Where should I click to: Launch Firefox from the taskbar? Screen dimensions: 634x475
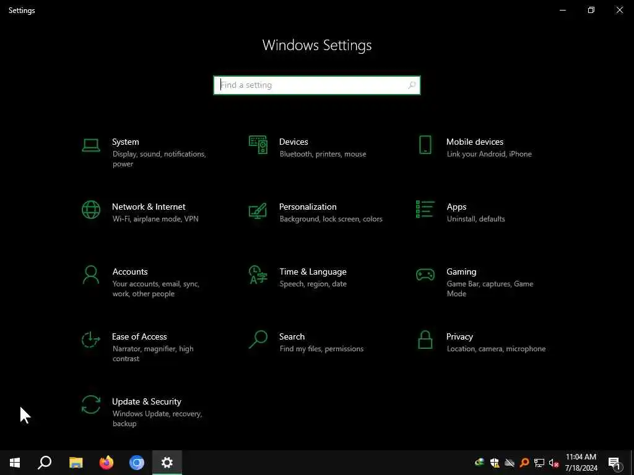coord(106,463)
